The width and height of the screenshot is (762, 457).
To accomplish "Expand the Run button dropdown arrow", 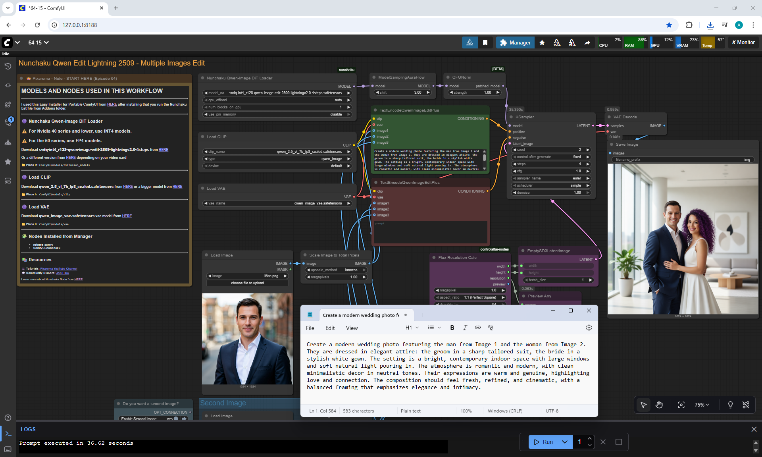I will (564, 442).
